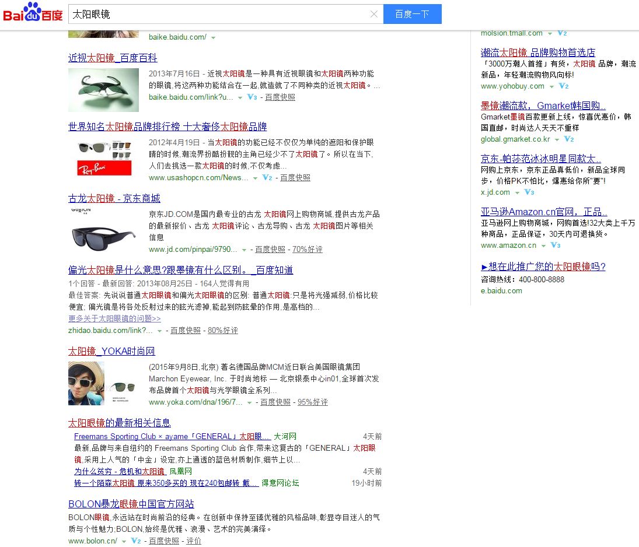
Task: Open sidebar ad 潮流太阳镜 品牌购物首选店
Action: pyautogui.click(x=538, y=52)
